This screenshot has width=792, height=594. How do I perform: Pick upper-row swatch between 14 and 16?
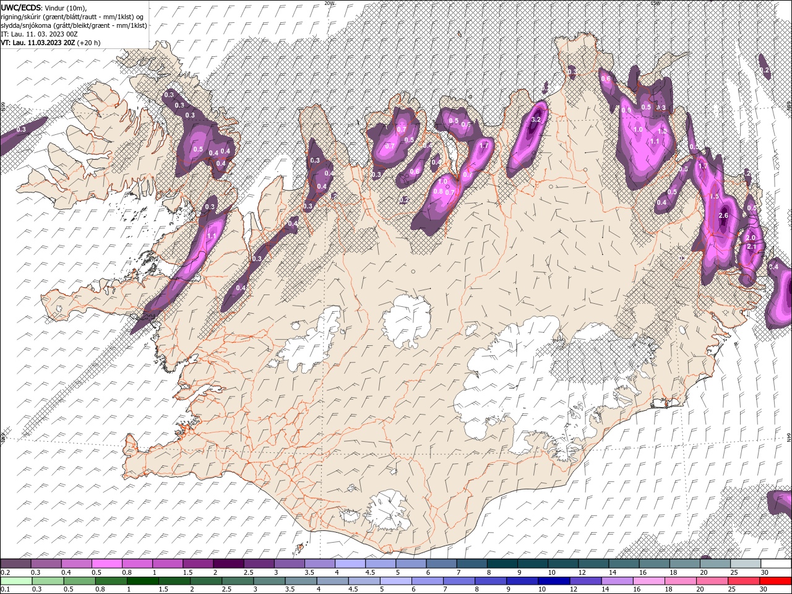click(624, 564)
